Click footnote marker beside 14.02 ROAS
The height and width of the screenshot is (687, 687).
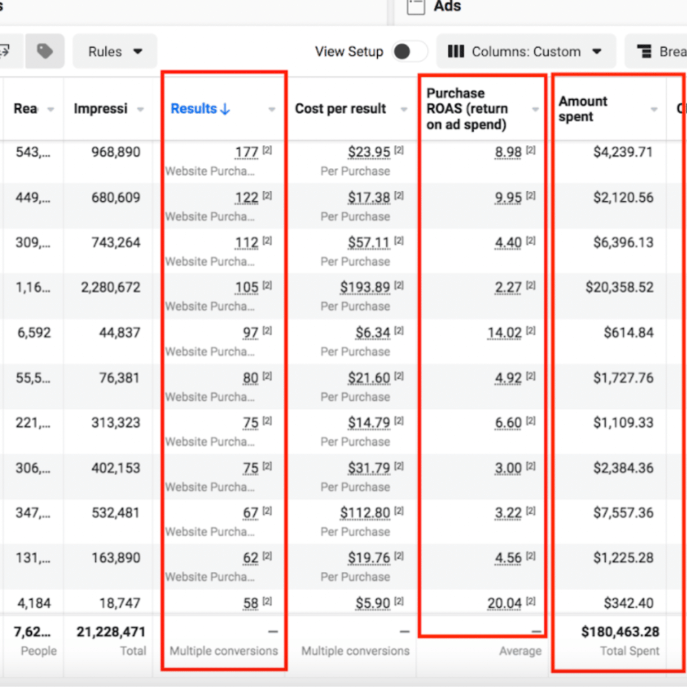[x=531, y=331]
